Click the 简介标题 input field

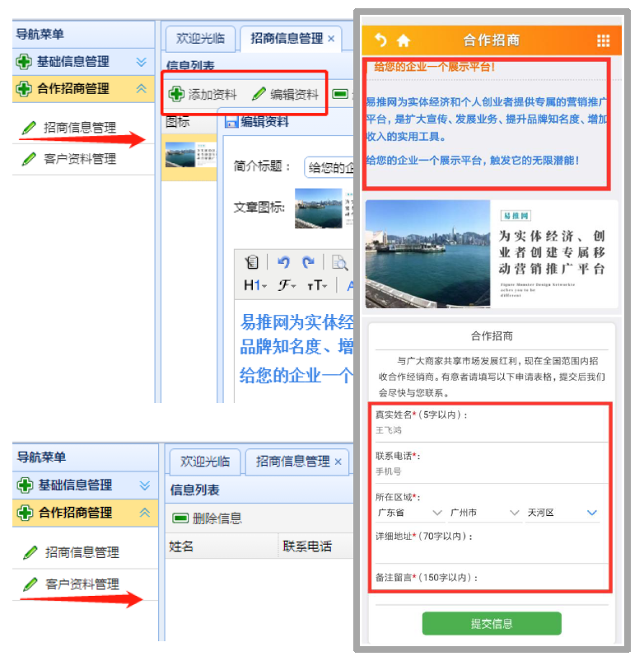pyautogui.click(x=329, y=168)
